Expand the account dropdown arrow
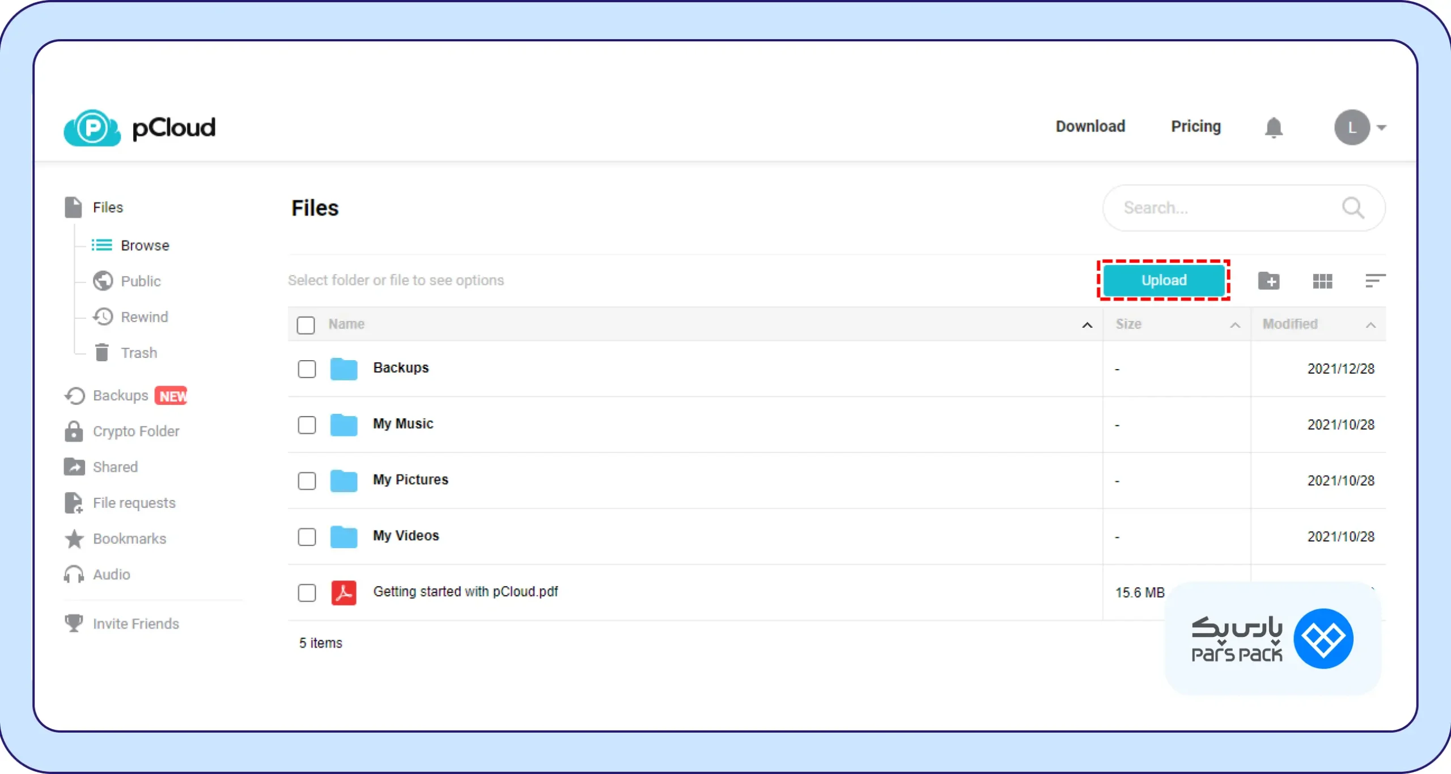 [1382, 127]
